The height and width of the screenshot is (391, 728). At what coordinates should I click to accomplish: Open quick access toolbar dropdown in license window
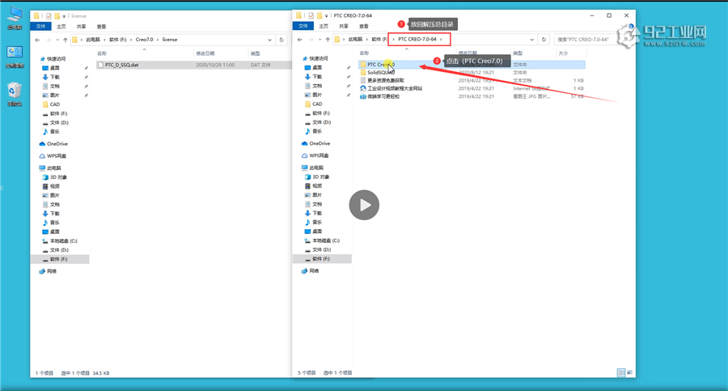64,16
